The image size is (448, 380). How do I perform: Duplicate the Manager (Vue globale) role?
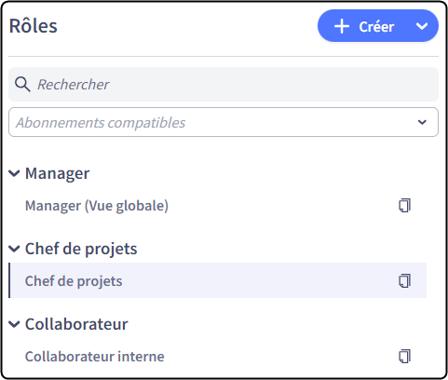tap(404, 206)
